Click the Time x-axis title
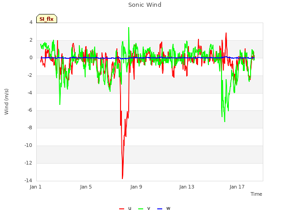The height and width of the screenshot is (217, 290). point(256,194)
